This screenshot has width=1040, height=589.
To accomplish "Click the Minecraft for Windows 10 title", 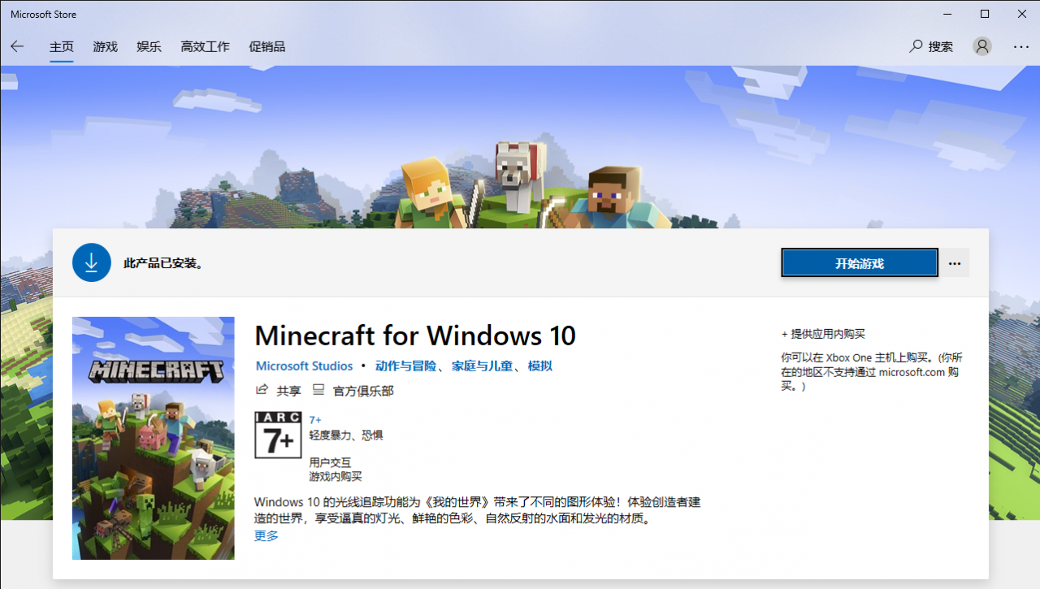I will pos(415,335).
